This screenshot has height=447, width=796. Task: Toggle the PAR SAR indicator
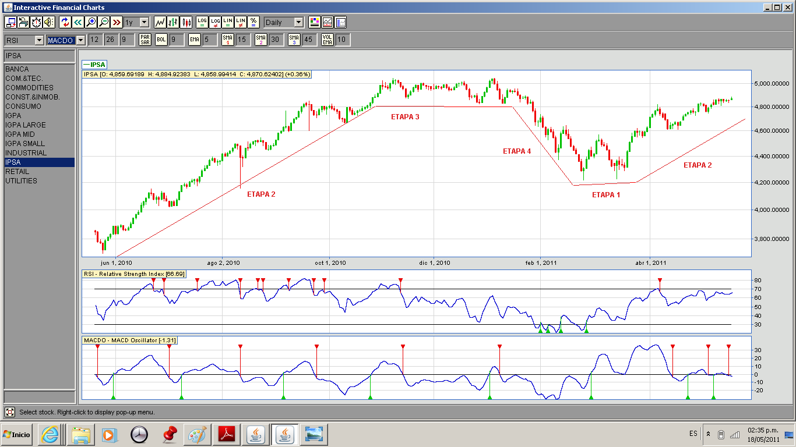tap(145, 40)
